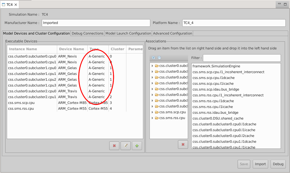Screen dimensions: 290x173
Task: Click the edit pencil button under devices table
Action: (x=126, y=146)
